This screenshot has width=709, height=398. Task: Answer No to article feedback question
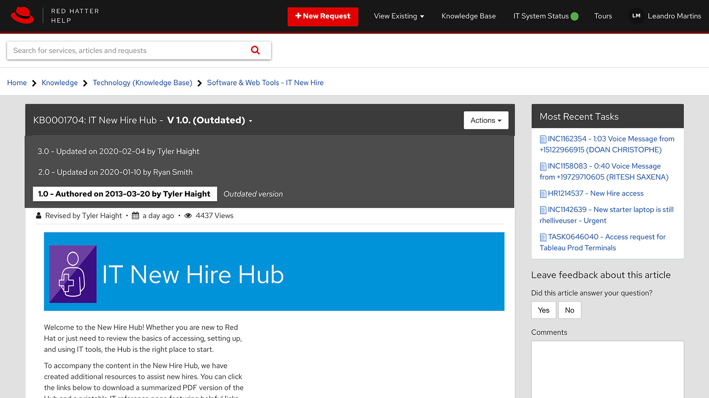[x=569, y=310]
